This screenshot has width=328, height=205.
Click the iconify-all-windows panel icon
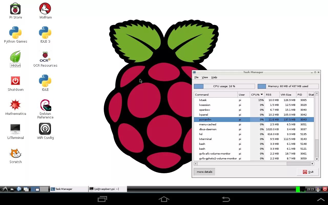[x=26, y=189]
